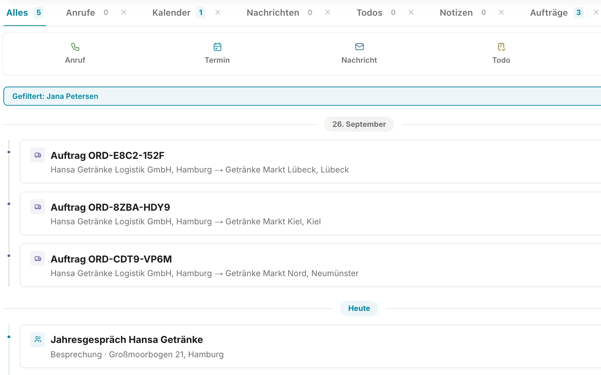Close the Nachrichten tab with its X
This screenshot has height=375, width=601.
[x=328, y=13]
